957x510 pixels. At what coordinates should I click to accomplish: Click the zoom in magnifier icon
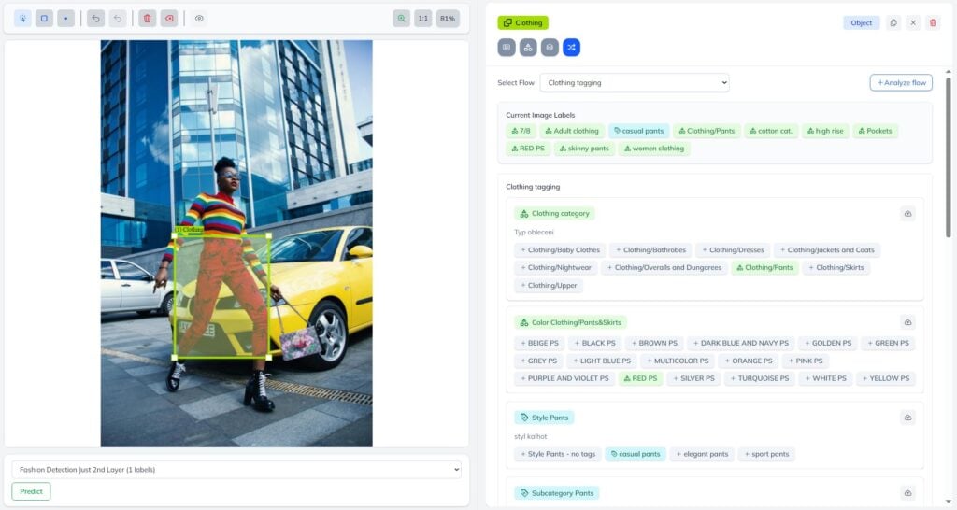(401, 19)
